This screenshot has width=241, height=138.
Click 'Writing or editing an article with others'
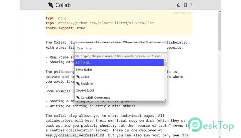[92, 106]
